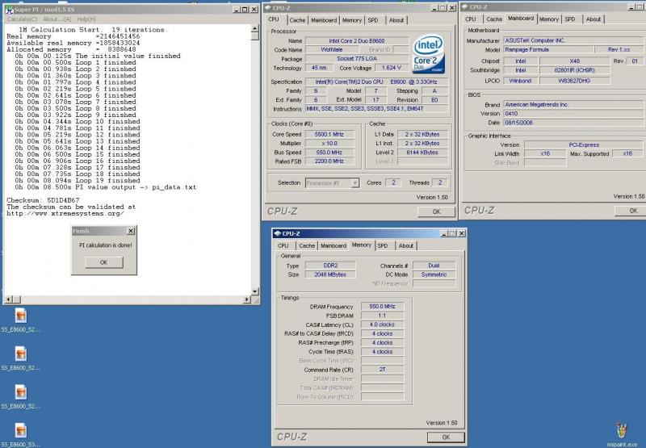Open the Memory tab in the motherboard CPU-Z window

point(549,19)
